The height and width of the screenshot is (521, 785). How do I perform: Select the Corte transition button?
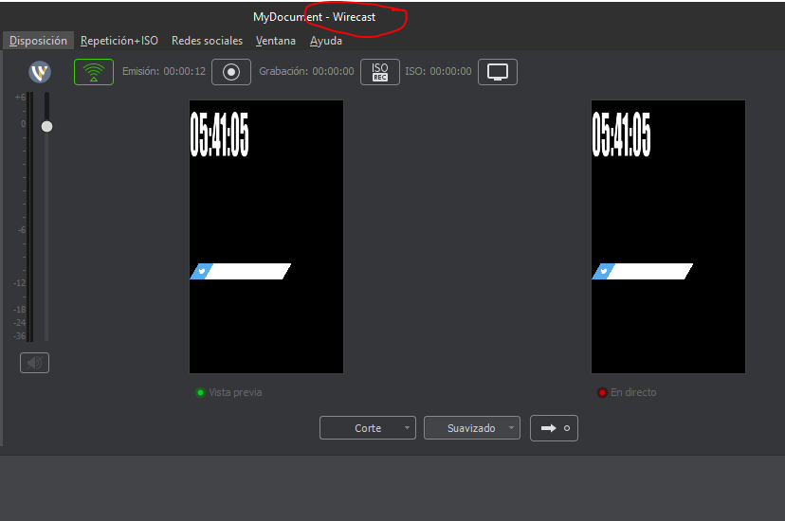click(368, 428)
